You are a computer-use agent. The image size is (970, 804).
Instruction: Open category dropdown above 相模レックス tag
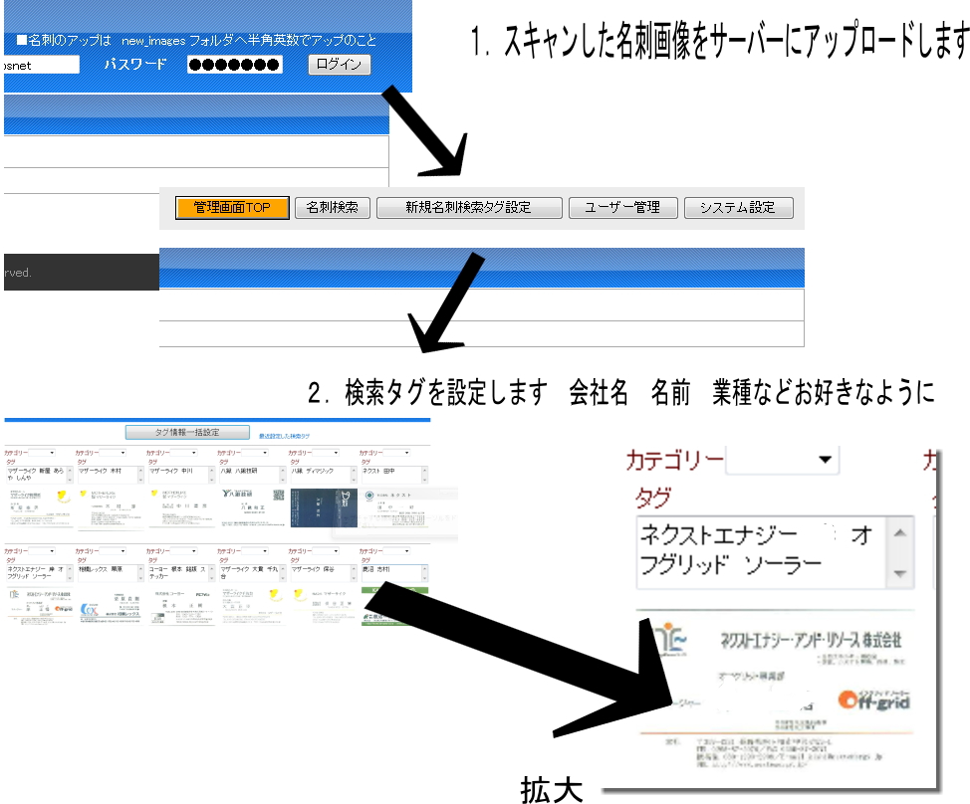point(113,550)
